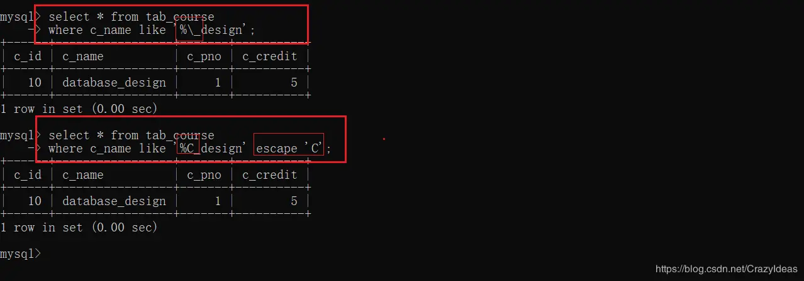
Task: Click the second 'select * from tab_course' line
Action: click(131, 135)
